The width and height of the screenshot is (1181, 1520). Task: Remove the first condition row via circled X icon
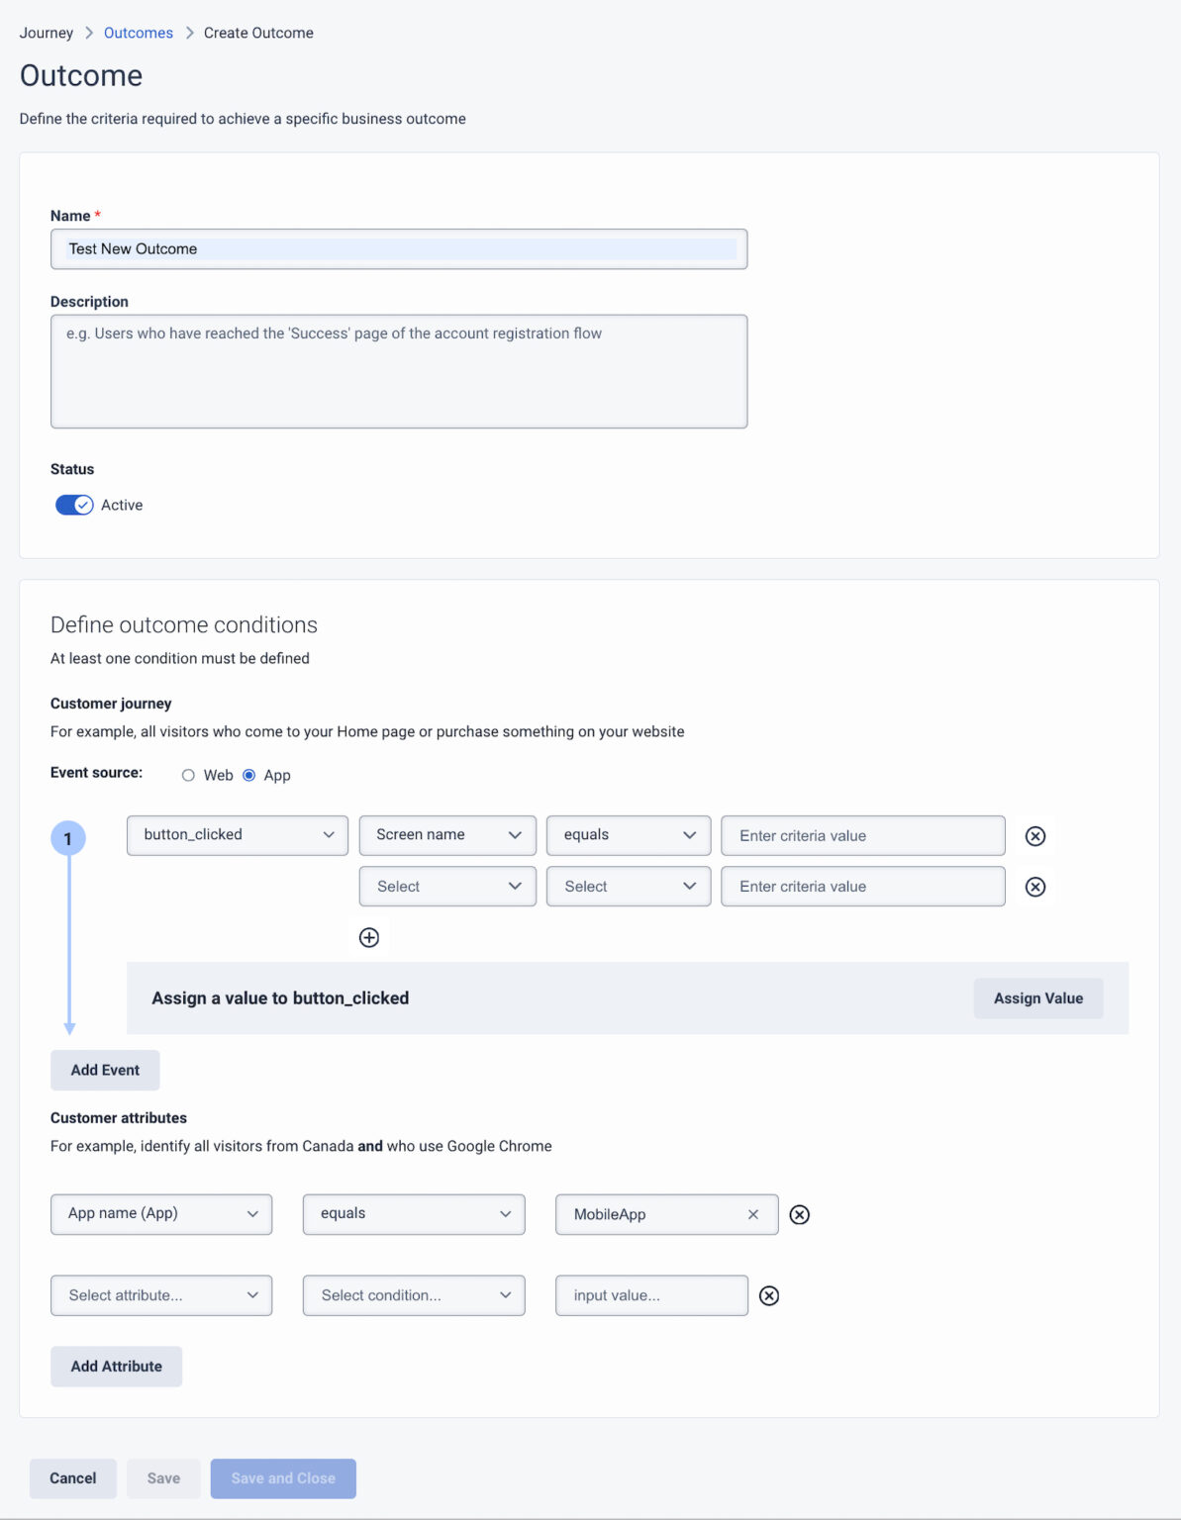(x=1034, y=836)
